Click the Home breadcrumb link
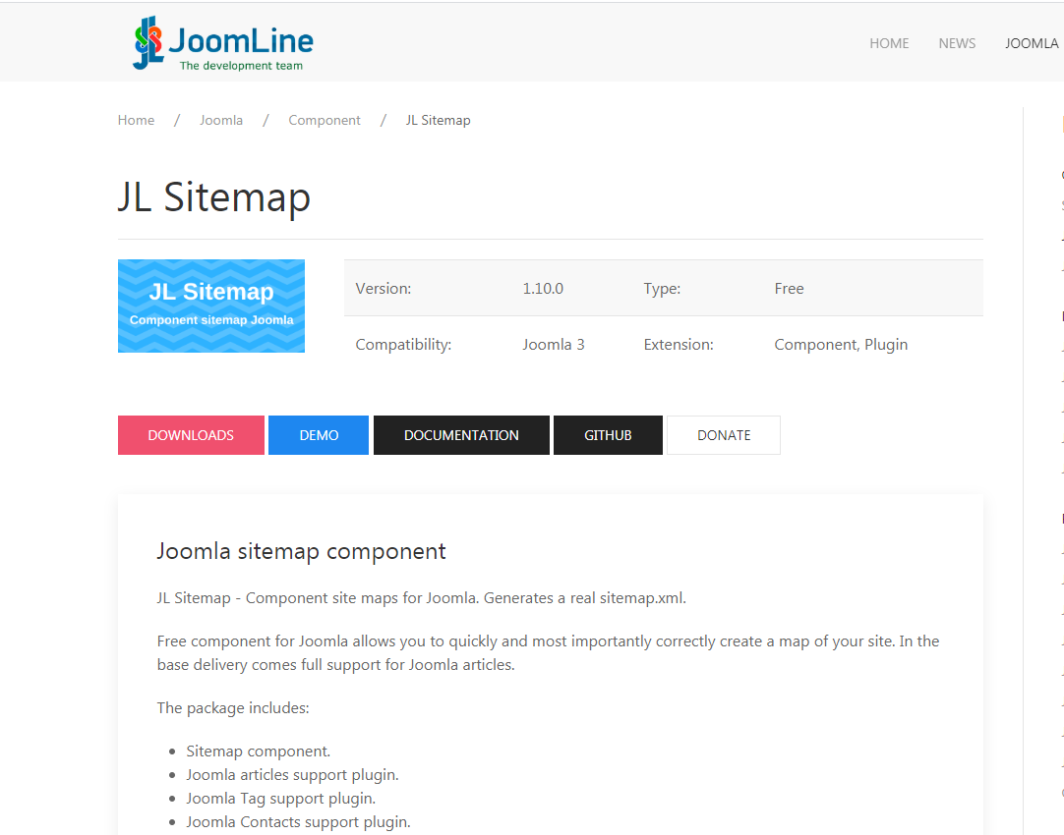The width and height of the screenshot is (1064, 835). click(136, 120)
